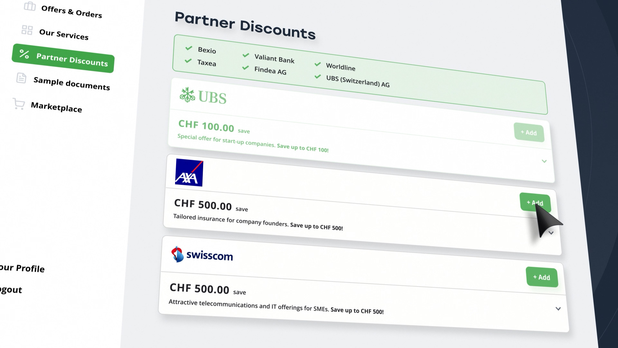Click the Marketplace shopping cart icon
Viewport: 618px width, 348px height.
19,104
